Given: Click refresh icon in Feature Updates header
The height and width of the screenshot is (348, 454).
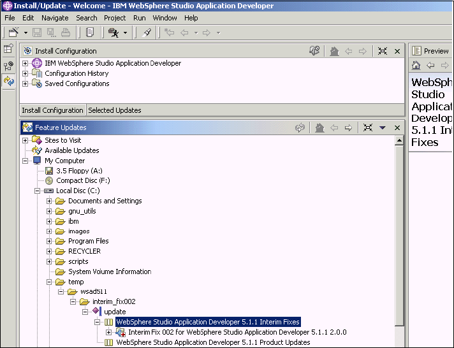Looking at the screenshot, I should coord(300,127).
